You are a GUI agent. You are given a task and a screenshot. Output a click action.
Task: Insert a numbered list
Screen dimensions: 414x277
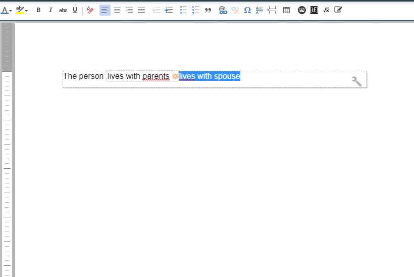pos(196,10)
